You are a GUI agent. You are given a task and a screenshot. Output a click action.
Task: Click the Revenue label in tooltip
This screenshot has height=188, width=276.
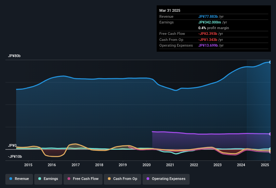coord(166,16)
